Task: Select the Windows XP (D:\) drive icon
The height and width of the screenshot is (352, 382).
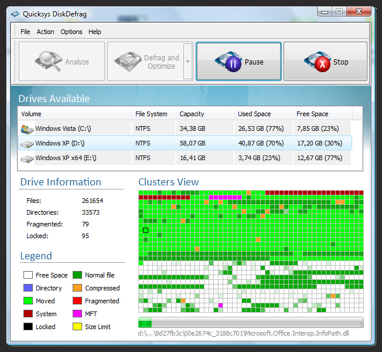Action: (x=27, y=143)
